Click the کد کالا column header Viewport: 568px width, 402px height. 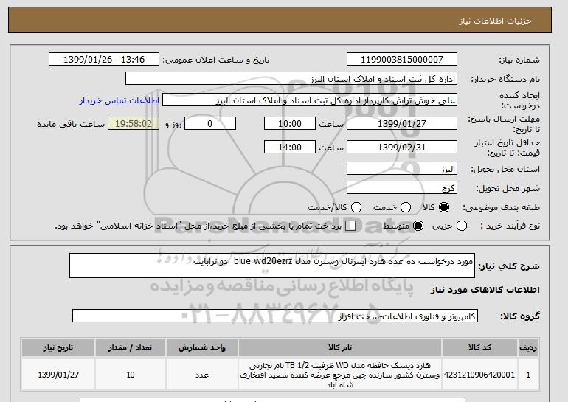[479, 347]
